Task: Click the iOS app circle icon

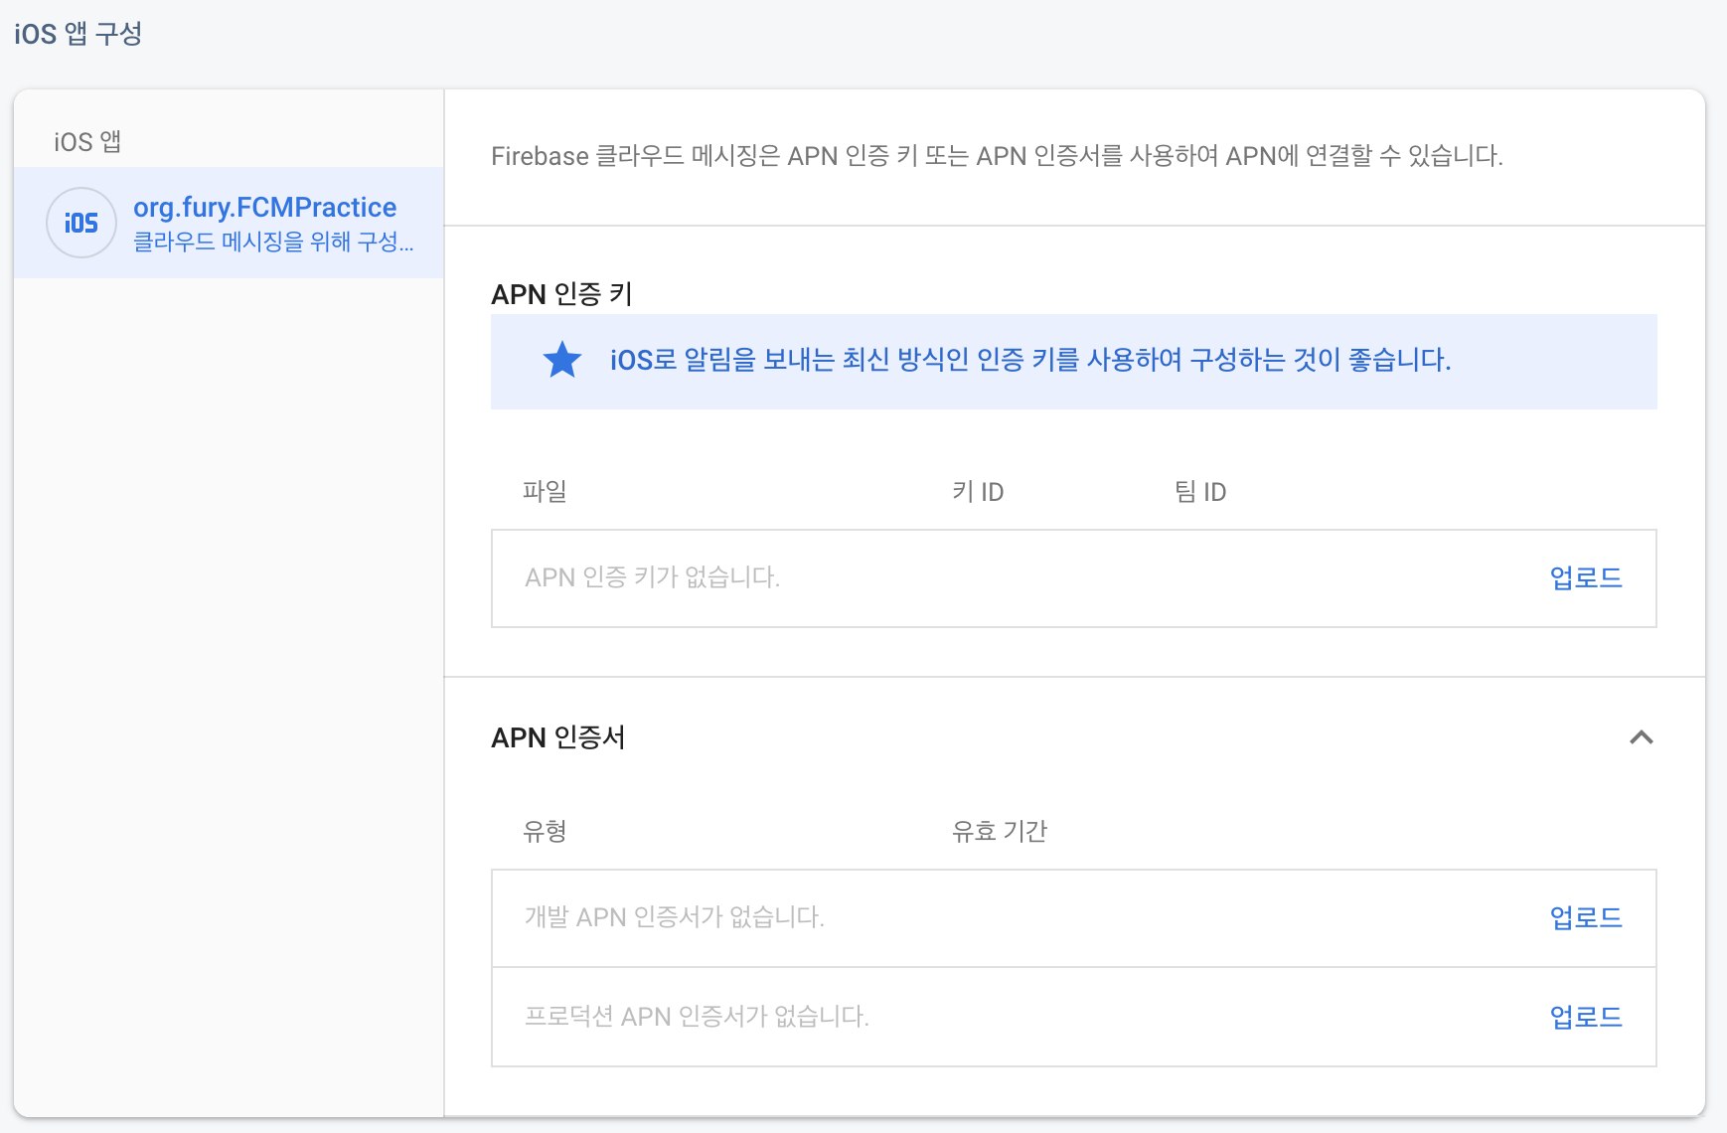Action: tap(81, 223)
